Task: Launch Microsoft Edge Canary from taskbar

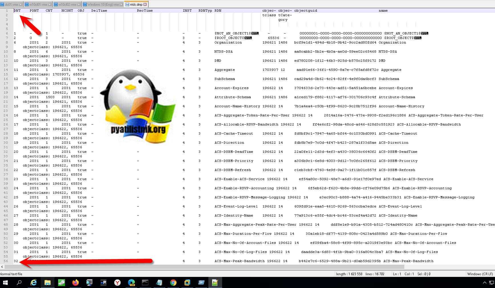Action: 131,283
